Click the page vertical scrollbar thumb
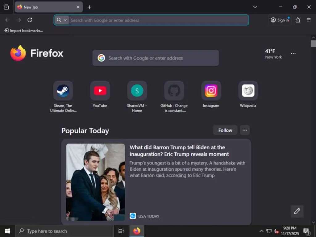 click(314, 44)
